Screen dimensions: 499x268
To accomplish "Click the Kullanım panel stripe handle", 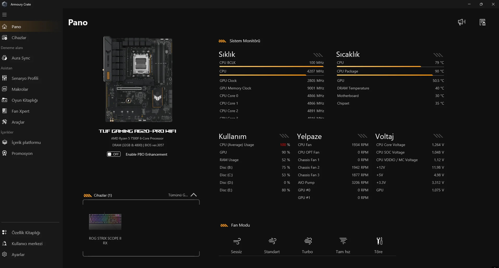I will pos(284,136).
